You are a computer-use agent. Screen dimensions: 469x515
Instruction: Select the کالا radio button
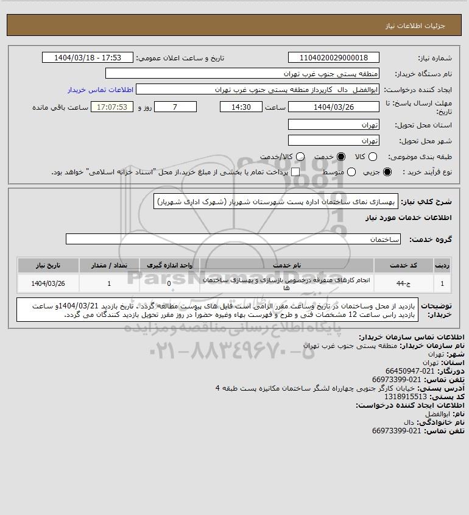(373, 157)
